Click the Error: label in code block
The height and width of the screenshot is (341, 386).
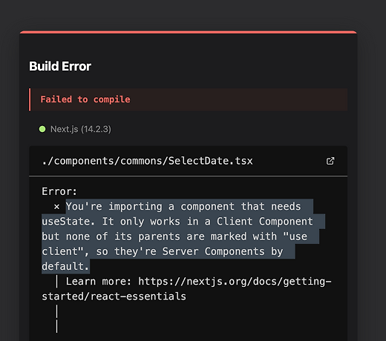[59, 191]
